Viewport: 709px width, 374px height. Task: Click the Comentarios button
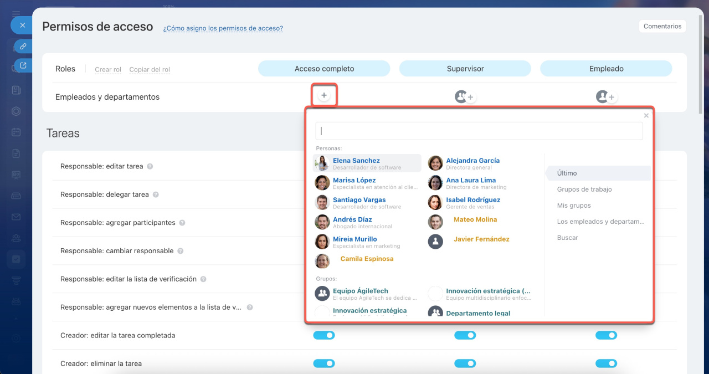click(x=662, y=26)
